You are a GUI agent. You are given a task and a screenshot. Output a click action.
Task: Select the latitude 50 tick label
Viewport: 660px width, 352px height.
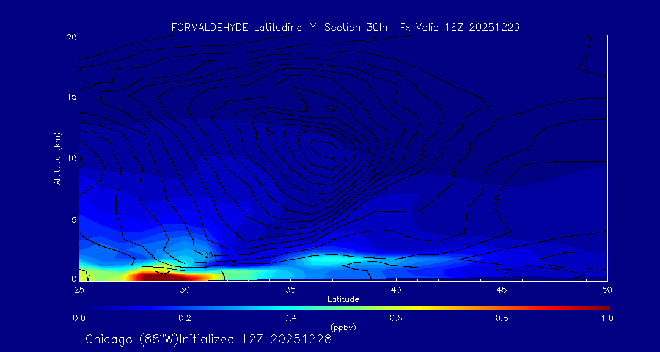607,289
